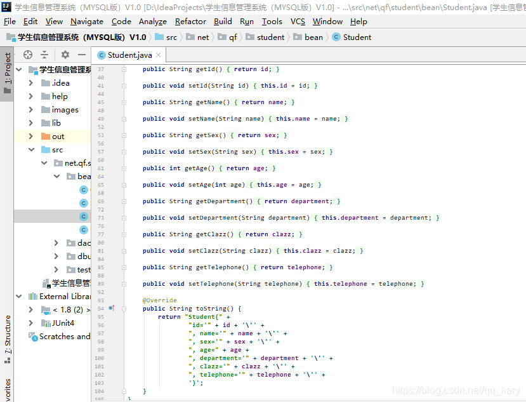Click the locate/scroll-from-source target icon
The height and width of the screenshot is (402, 526).
pos(28,55)
